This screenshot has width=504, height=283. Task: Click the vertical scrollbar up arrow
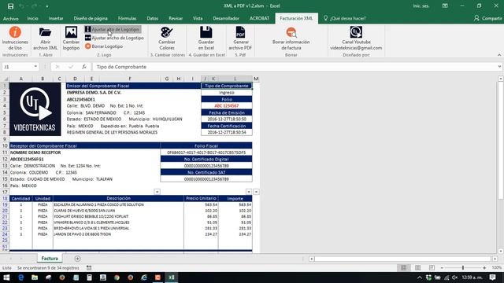point(501,79)
